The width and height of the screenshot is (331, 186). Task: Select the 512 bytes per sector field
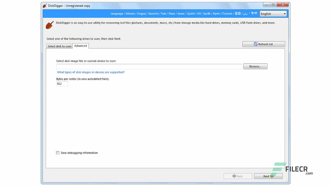click(x=62, y=84)
